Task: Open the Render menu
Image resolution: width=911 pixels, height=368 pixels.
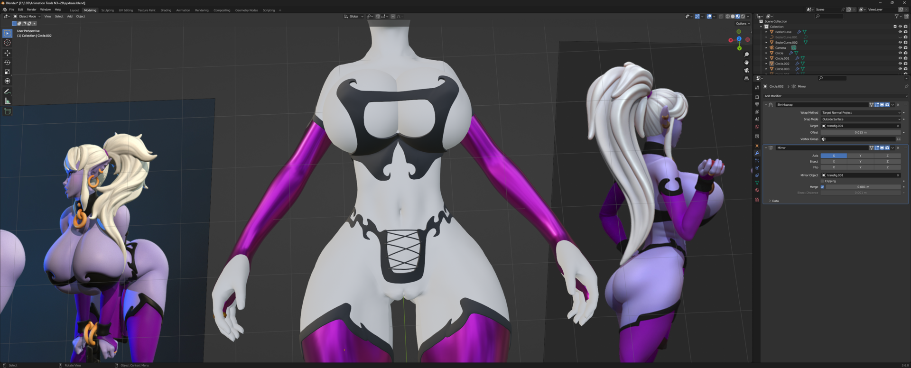Action: tap(31, 9)
